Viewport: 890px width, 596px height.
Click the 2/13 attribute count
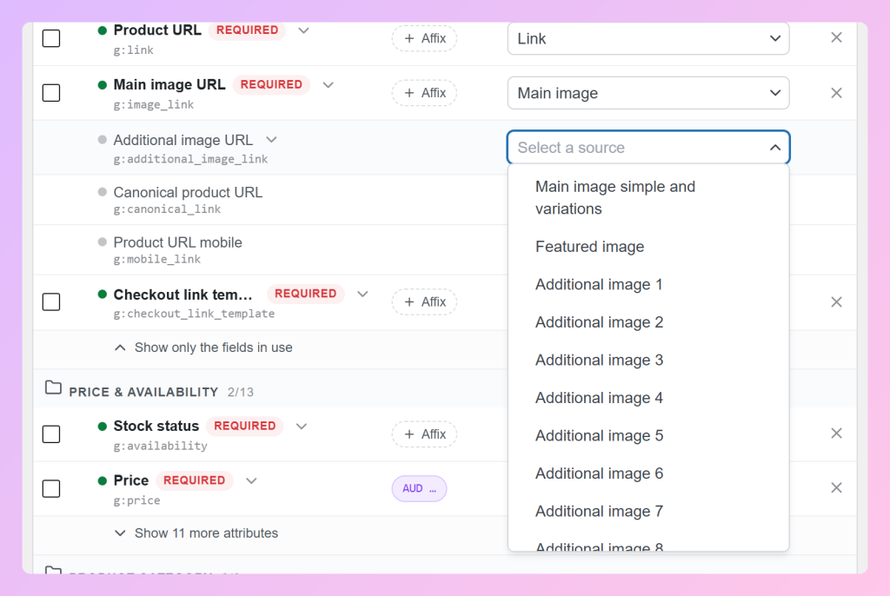point(241,392)
